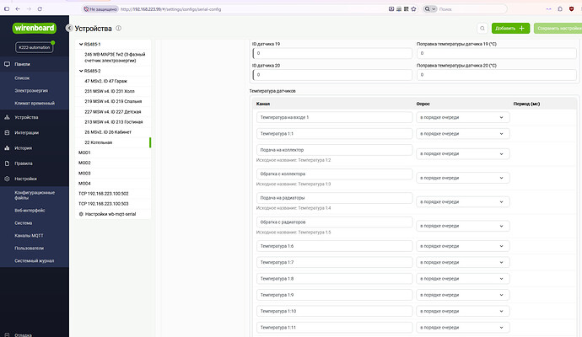This screenshot has height=337, width=582.
Task: Collapse the sidebar with the arrow icon
Action: click(68, 28)
